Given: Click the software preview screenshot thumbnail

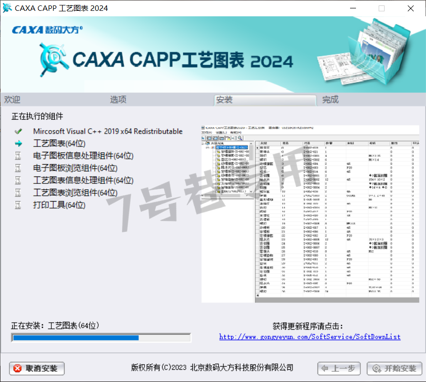Looking at the screenshot, I should 310,214.
